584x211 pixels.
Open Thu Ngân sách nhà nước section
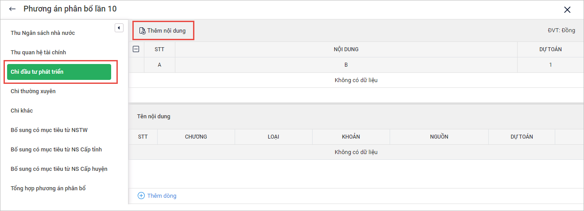click(x=43, y=33)
